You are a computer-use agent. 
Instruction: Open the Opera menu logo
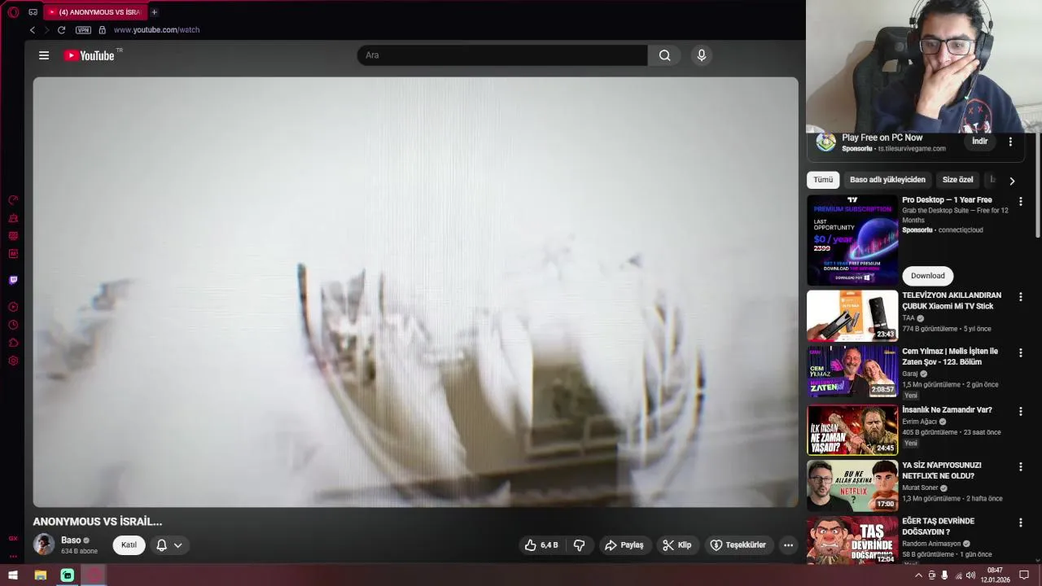click(13, 12)
